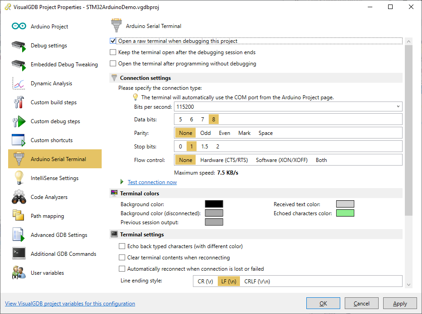Open the Debug settings page
The height and width of the screenshot is (314, 422).
point(55,46)
